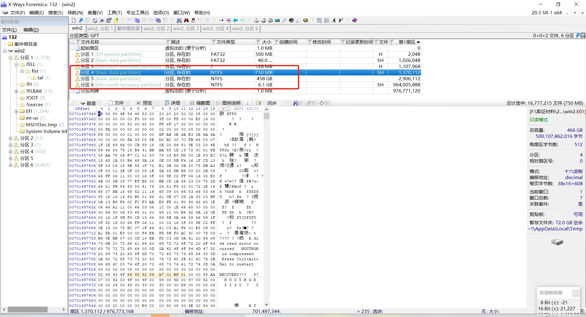Open the hex text encoding dropdown arrow
The width and height of the screenshot is (586, 317).
223,109
